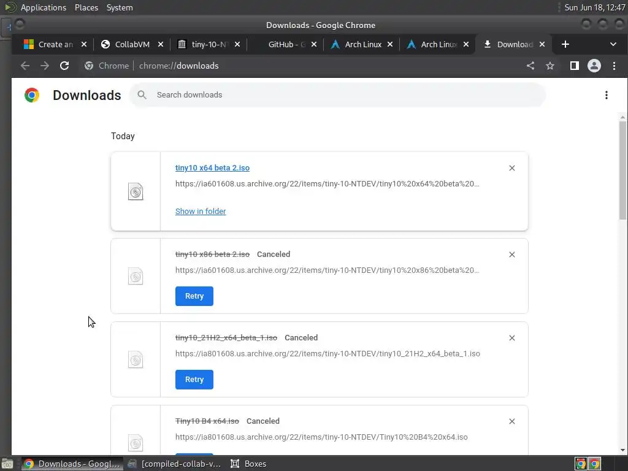Click the file icon for Tiny10 B4 x64.iso
The height and width of the screenshot is (471, 628).
(136, 443)
